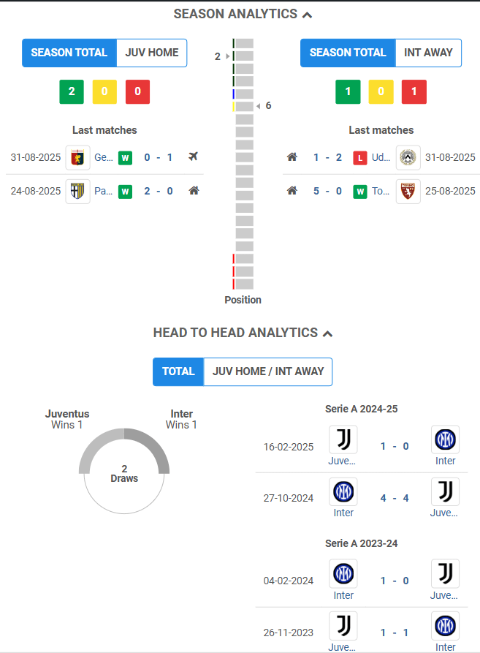The width and height of the screenshot is (480, 653).
Task: Collapse the Head to Head Analytics section
Action: [328, 334]
